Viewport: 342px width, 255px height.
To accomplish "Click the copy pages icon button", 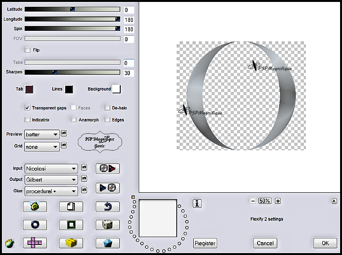I will [x=71, y=206].
